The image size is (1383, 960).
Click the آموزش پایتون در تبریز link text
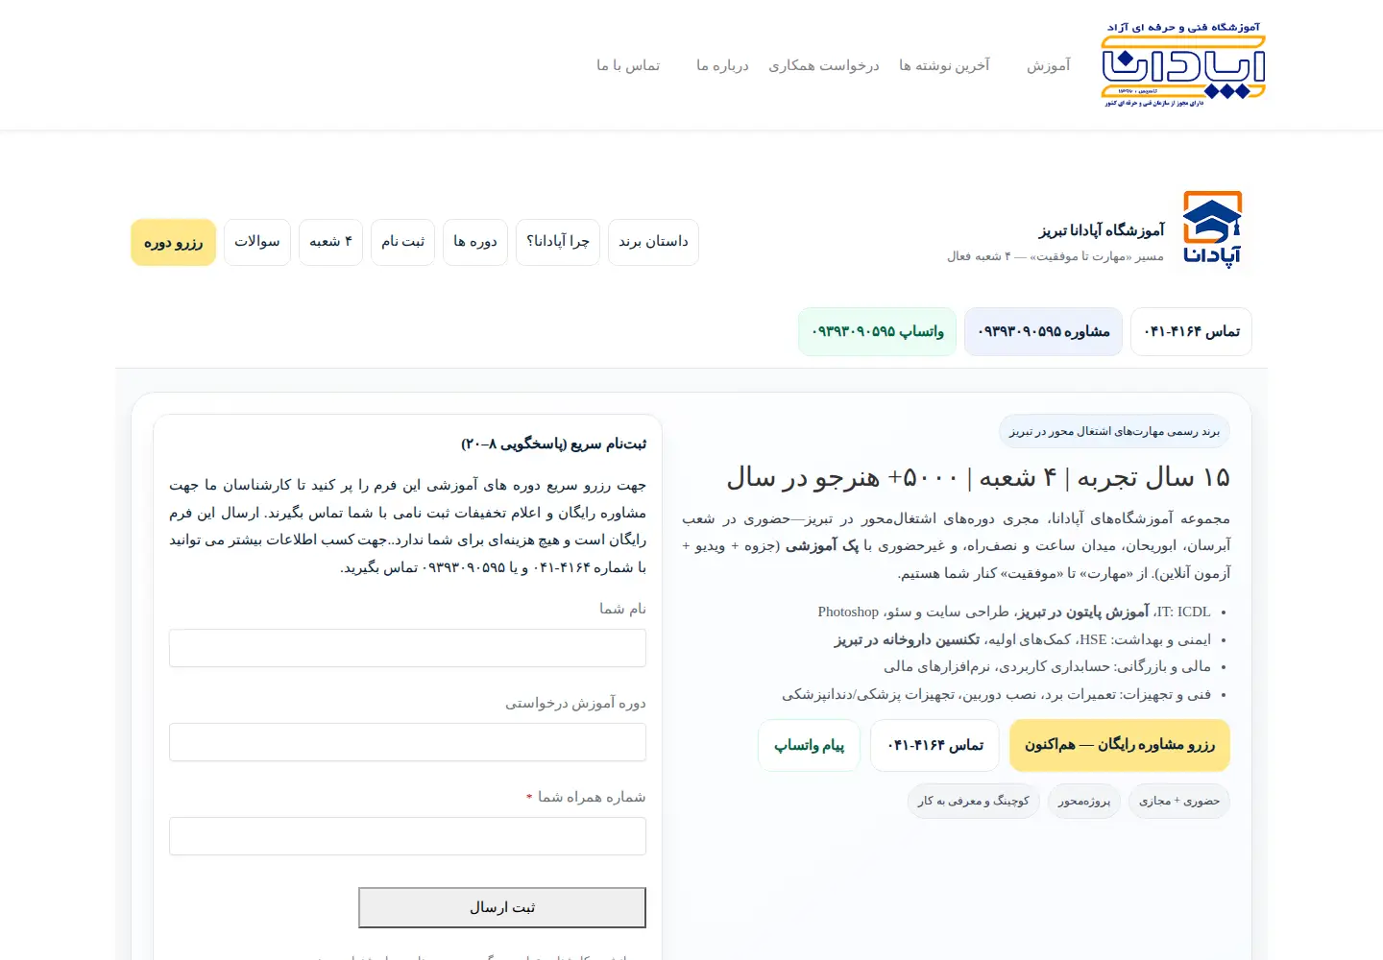pyautogui.click(x=1082, y=612)
